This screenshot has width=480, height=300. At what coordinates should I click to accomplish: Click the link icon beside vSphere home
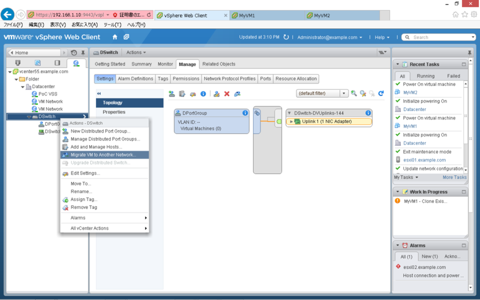point(126,37)
